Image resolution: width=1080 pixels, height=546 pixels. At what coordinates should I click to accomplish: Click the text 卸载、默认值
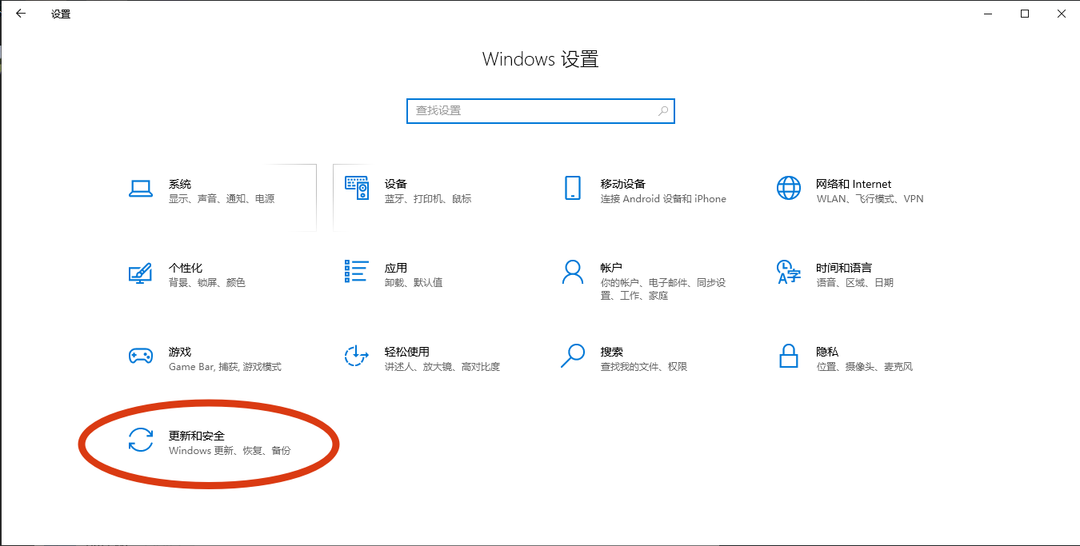tap(414, 283)
